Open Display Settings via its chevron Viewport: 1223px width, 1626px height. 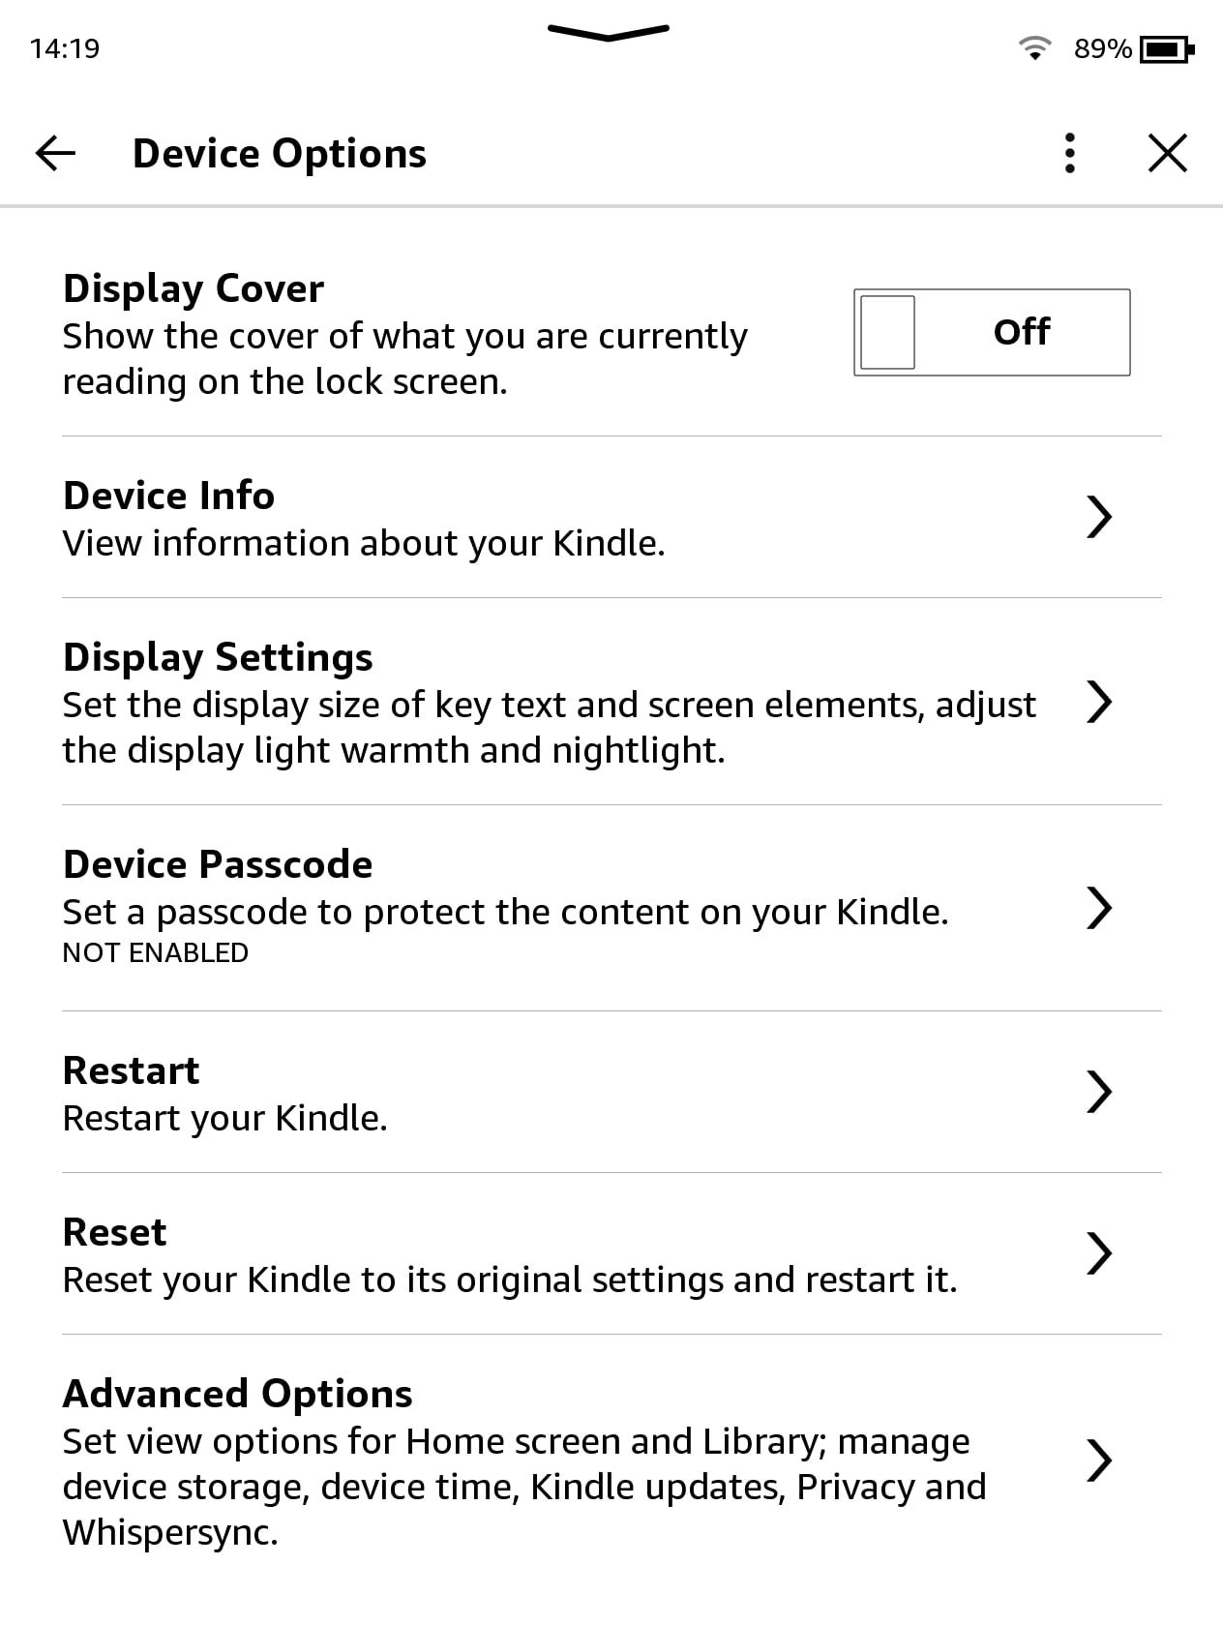1098,702
